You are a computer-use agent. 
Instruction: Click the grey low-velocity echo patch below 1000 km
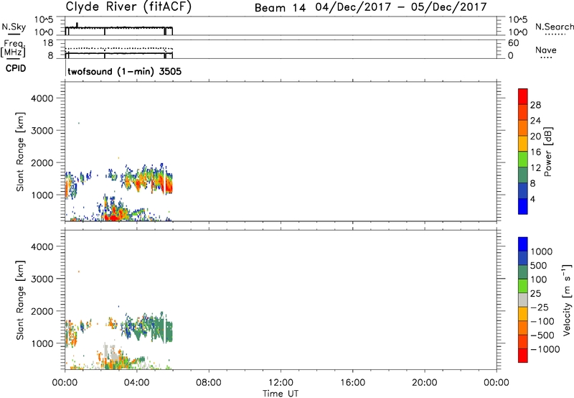[x=113, y=353]
